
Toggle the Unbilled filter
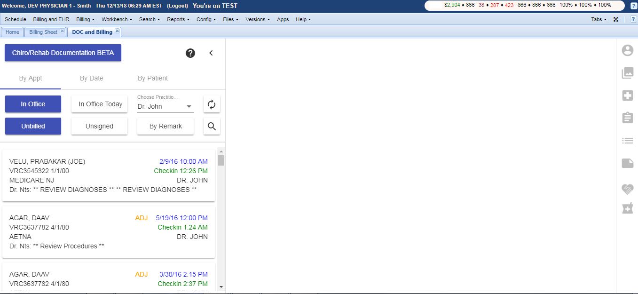click(x=33, y=126)
